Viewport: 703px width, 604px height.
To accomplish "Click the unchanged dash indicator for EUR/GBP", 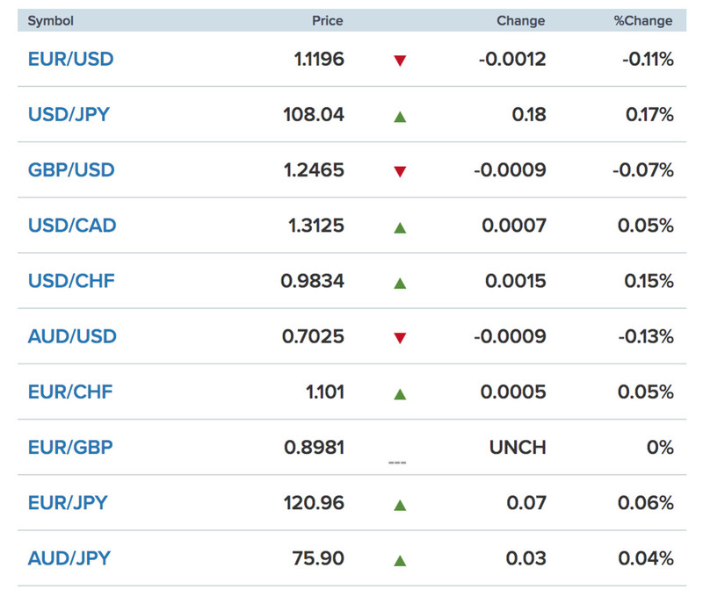I will pos(397,463).
